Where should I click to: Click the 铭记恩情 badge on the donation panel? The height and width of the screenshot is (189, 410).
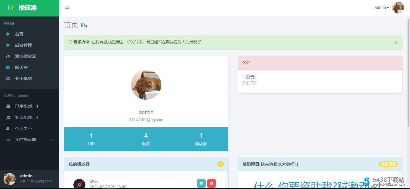(x=388, y=164)
